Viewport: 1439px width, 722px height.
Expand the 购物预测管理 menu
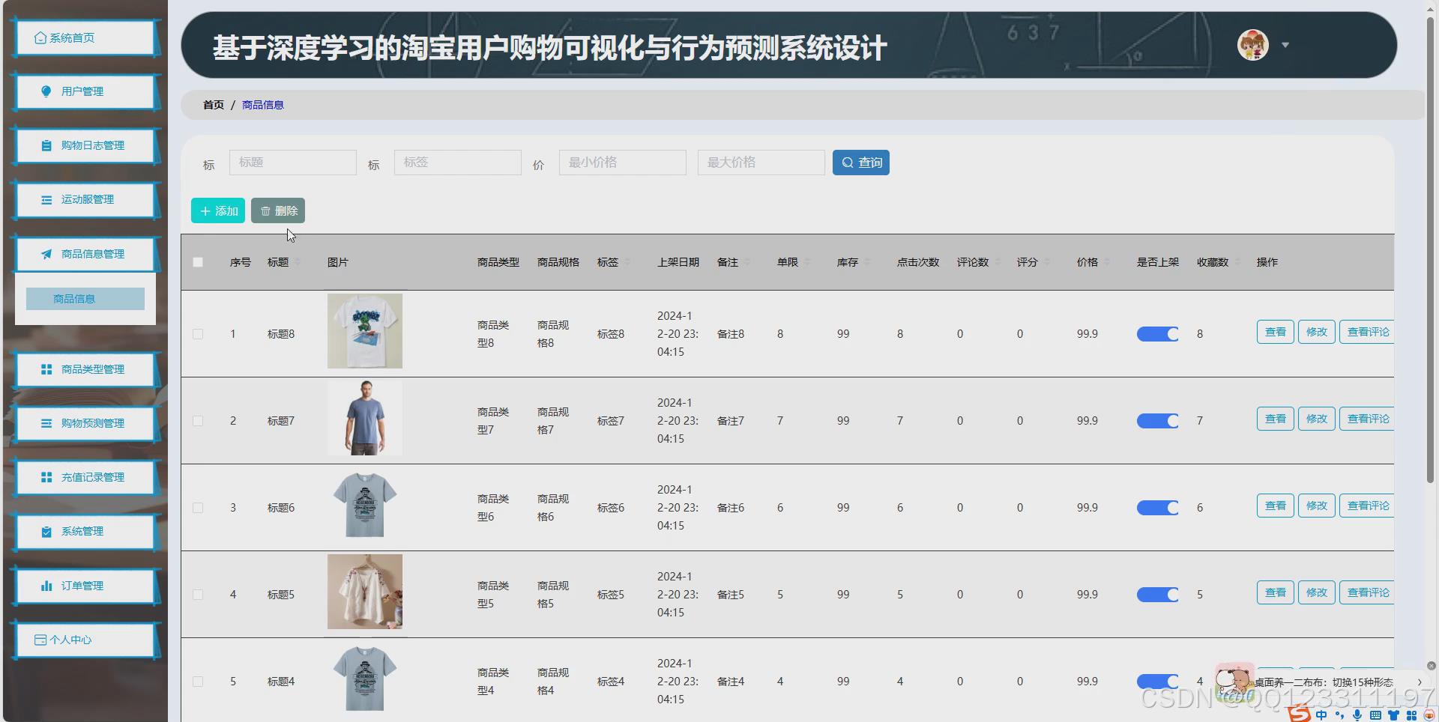[x=85, y=423]
